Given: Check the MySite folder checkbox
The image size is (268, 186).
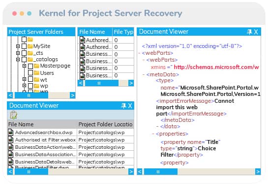Looking at the screenshot, I should click(x=24, y=46).
